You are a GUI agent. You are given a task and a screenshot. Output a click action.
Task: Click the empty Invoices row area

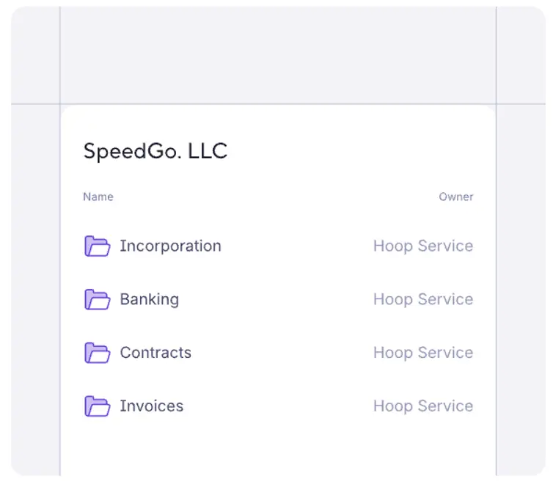click(279, 406)
